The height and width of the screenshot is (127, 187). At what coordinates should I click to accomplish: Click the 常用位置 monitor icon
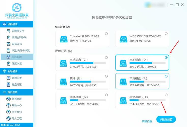[8, 78]
